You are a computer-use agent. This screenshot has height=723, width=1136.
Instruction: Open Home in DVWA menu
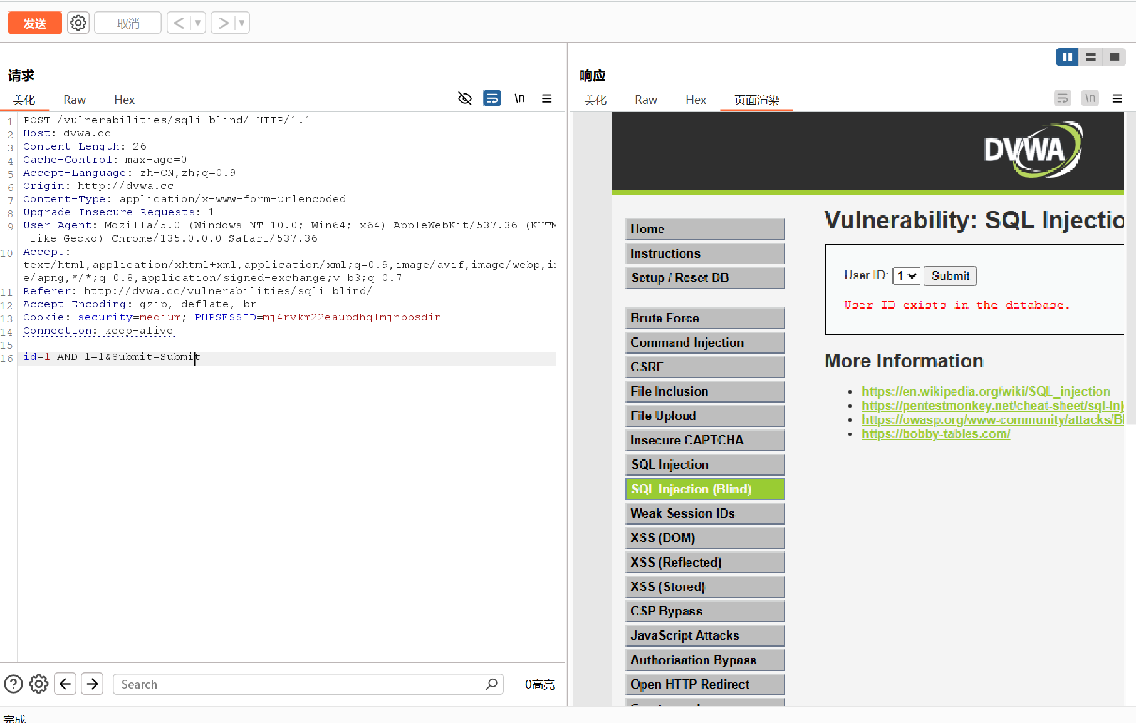coord(705,229)
